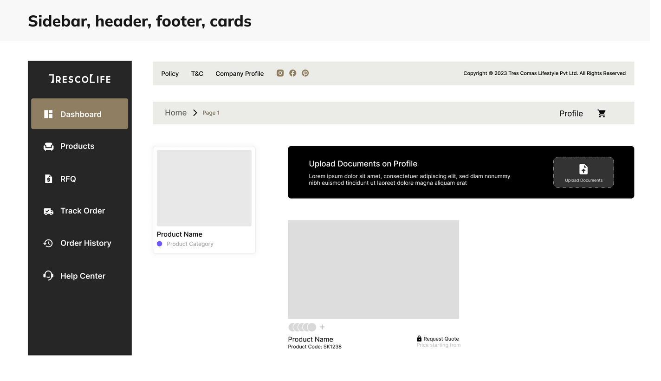The height and width of the screenshot is (381, 661).
Task: Click the Pinterest icon
Action: 305,73
